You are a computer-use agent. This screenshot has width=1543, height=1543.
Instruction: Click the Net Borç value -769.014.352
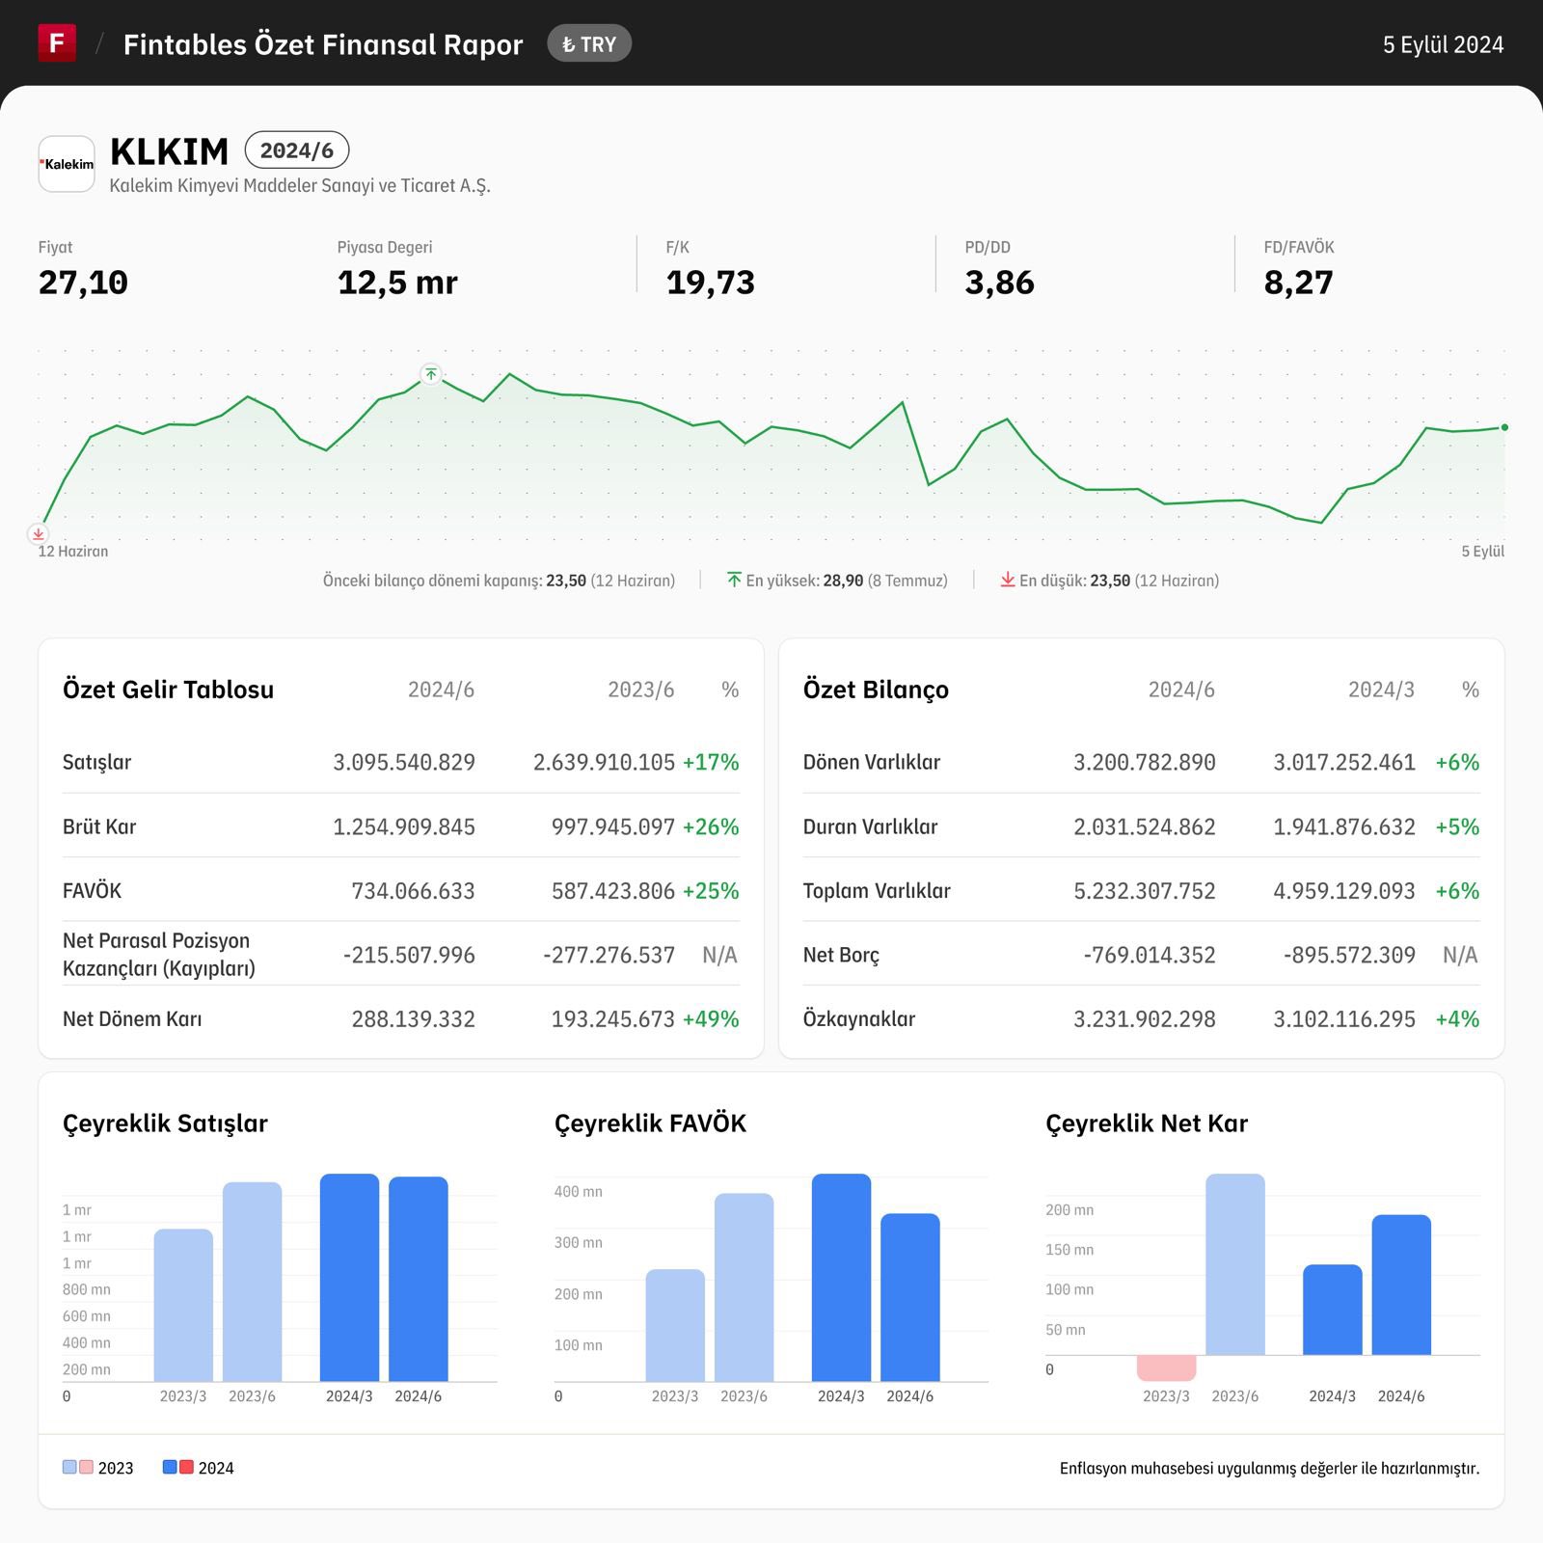point(1150,955)
